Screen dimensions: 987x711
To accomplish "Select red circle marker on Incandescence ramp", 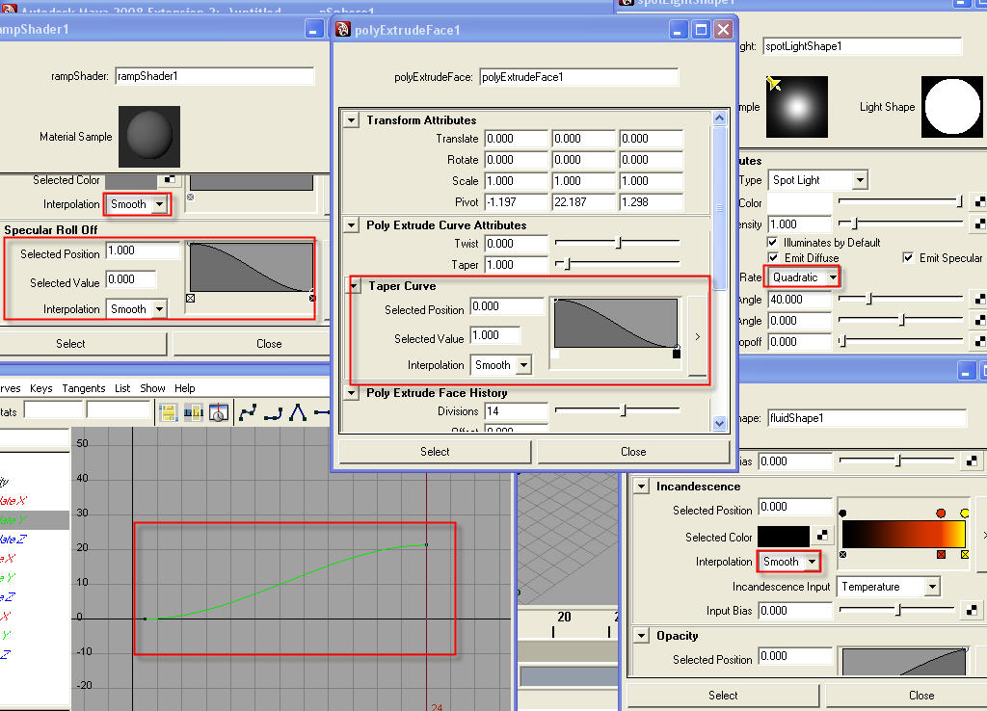I will coord(941,513).
